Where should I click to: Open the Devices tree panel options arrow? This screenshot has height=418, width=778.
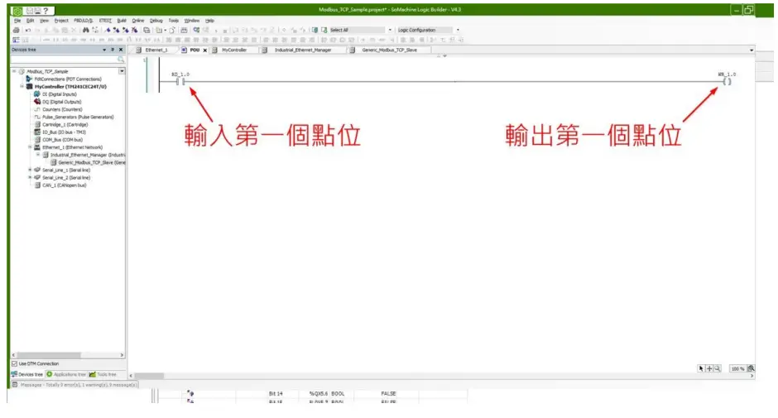[x=104, y=50]
